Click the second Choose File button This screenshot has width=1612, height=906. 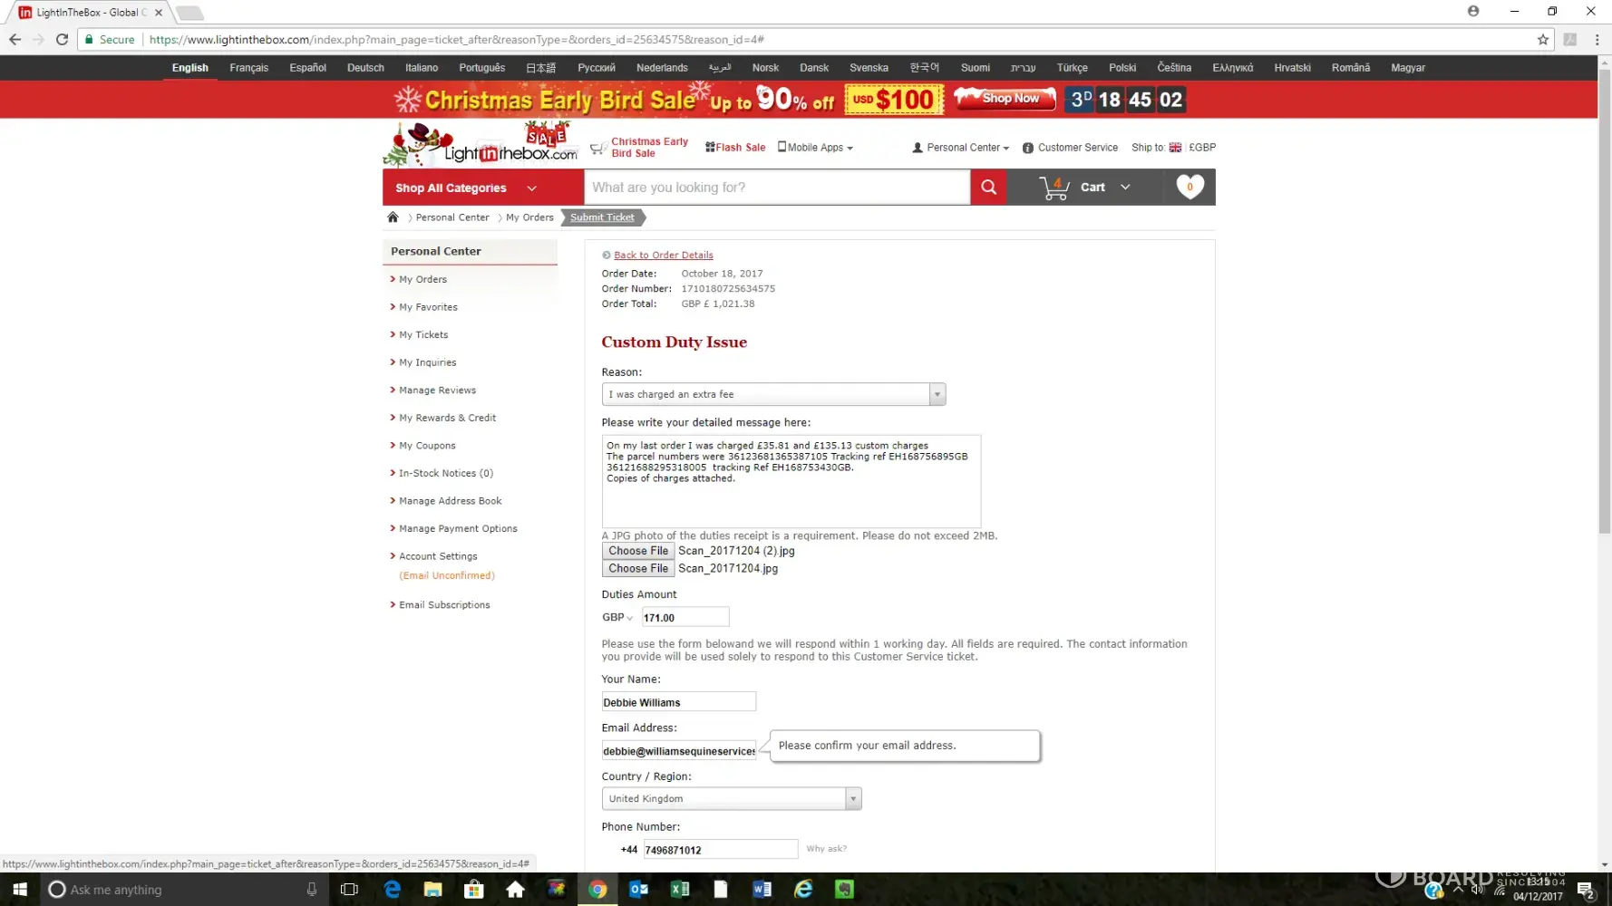click(x=638, y=569)
